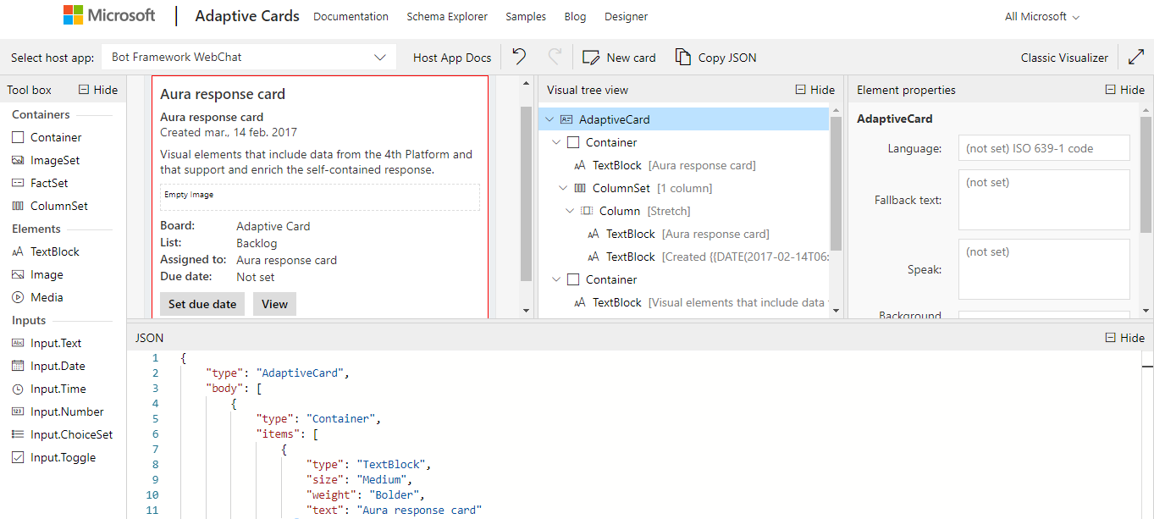Go to Adaptive Cards home
Image resolution: width=1154 pixels, height=519 pixels.
pos(247,15)
